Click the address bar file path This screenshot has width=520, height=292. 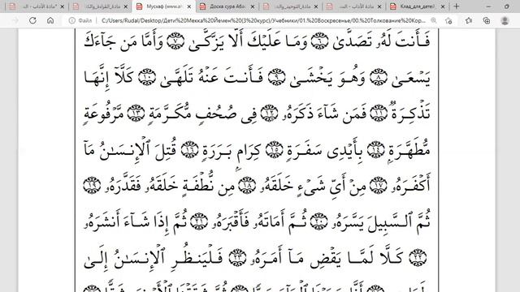pos(263,20)
